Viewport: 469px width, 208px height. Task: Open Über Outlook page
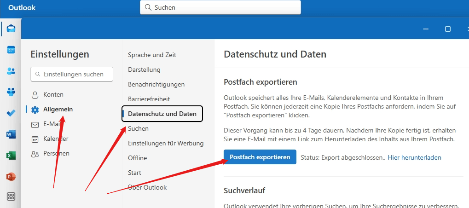point(147,187)
